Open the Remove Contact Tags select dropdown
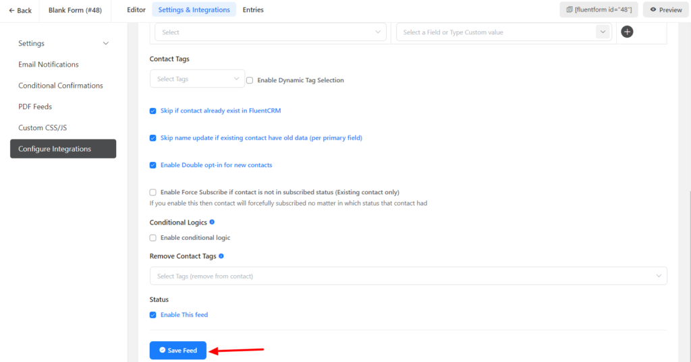Image resolution: width=691 pixels, height=362 pixels. click(408, 276)
